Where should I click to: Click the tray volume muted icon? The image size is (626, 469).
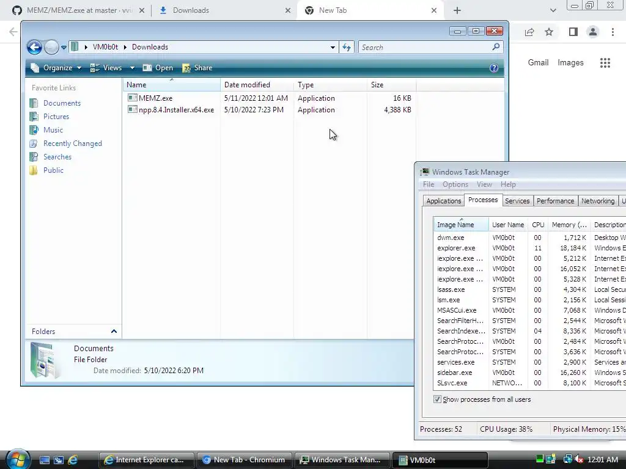point(579,459)
